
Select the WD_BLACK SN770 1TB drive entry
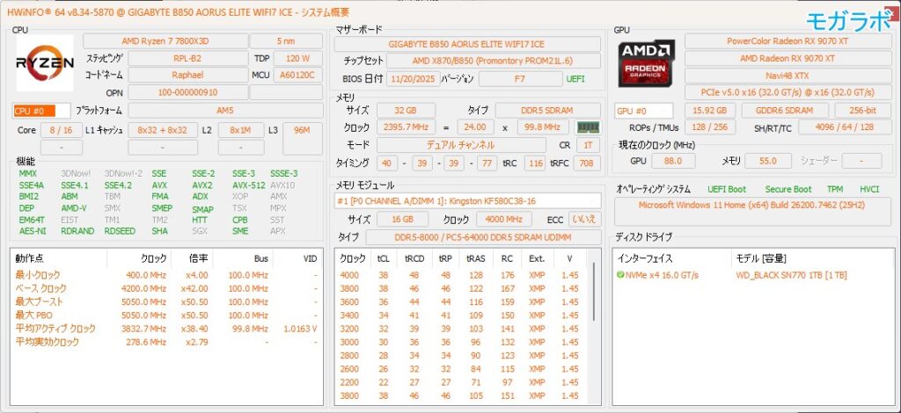point(791,275)
